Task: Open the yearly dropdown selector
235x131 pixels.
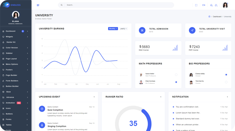Action: (x=123, y=29)
